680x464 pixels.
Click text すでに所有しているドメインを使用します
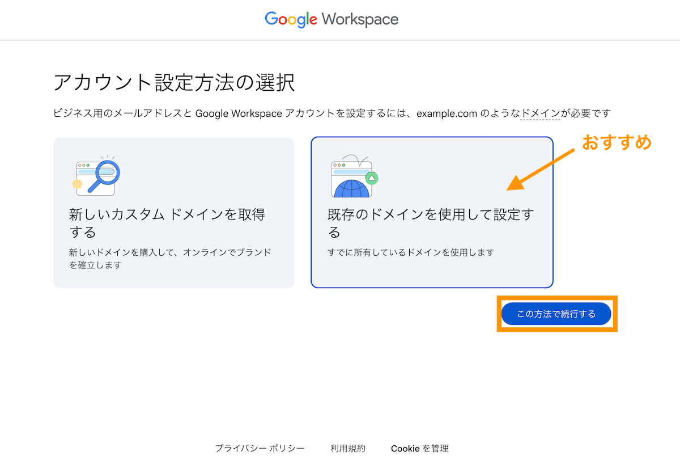click(411, 252)
